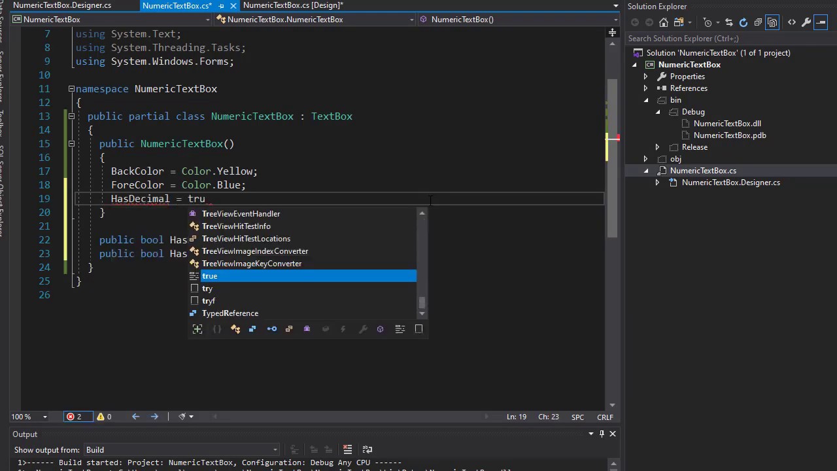Toggle IntelliSense expander for unimported namespaces
Viewport: 837px width, 471px height.
click(x=197, y=329)
